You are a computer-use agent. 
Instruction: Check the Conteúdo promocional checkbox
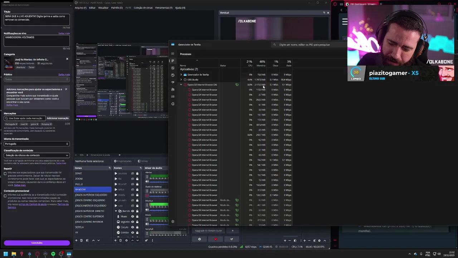click(5, 196)
